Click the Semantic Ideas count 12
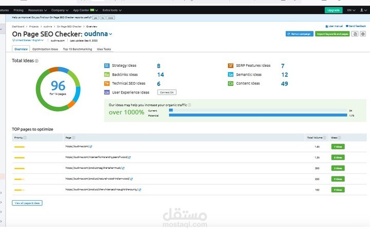The image size is (370, 233). coord(285,75)
